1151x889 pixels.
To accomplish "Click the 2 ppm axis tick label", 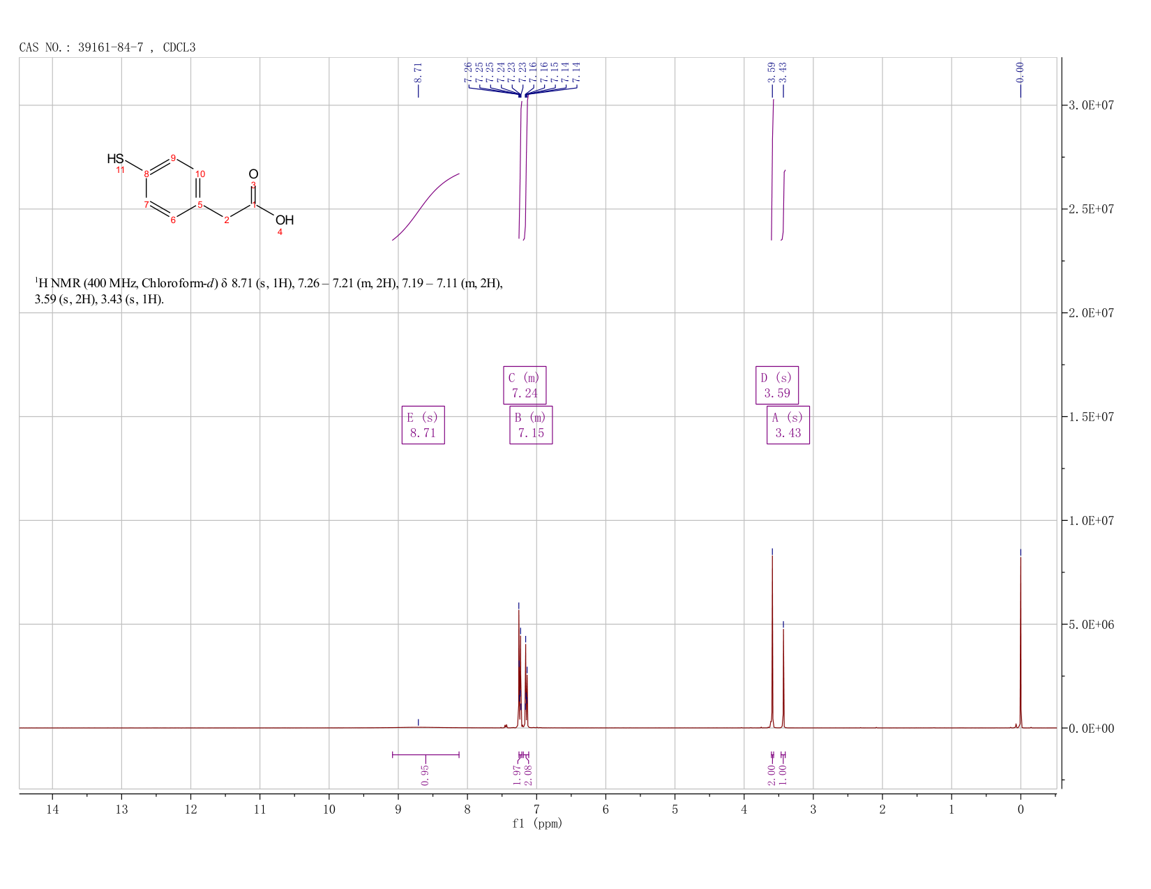I will tap(882, 809).
